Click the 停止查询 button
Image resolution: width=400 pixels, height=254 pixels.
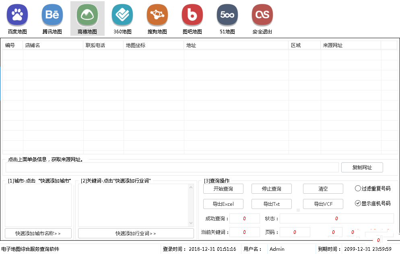point(271,189)
